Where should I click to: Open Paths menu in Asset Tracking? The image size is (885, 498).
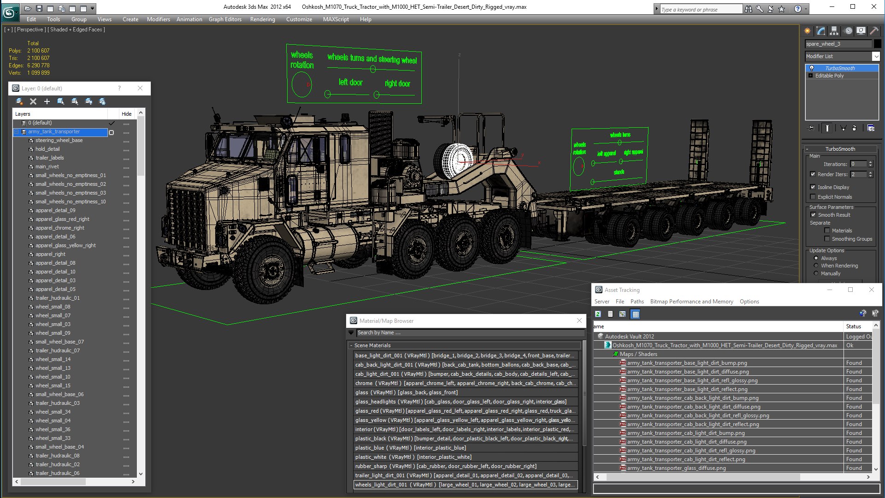[637, 302]
